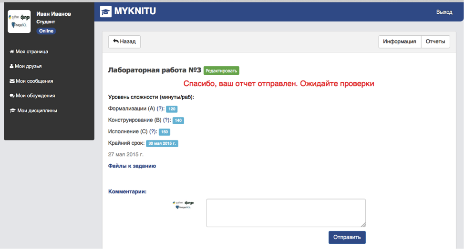
Task: Click the person icon beside Мои друзья
Action: click(11, 66)
